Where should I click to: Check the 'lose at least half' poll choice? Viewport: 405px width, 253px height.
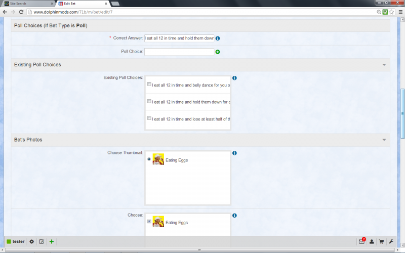tap(149, 118)
